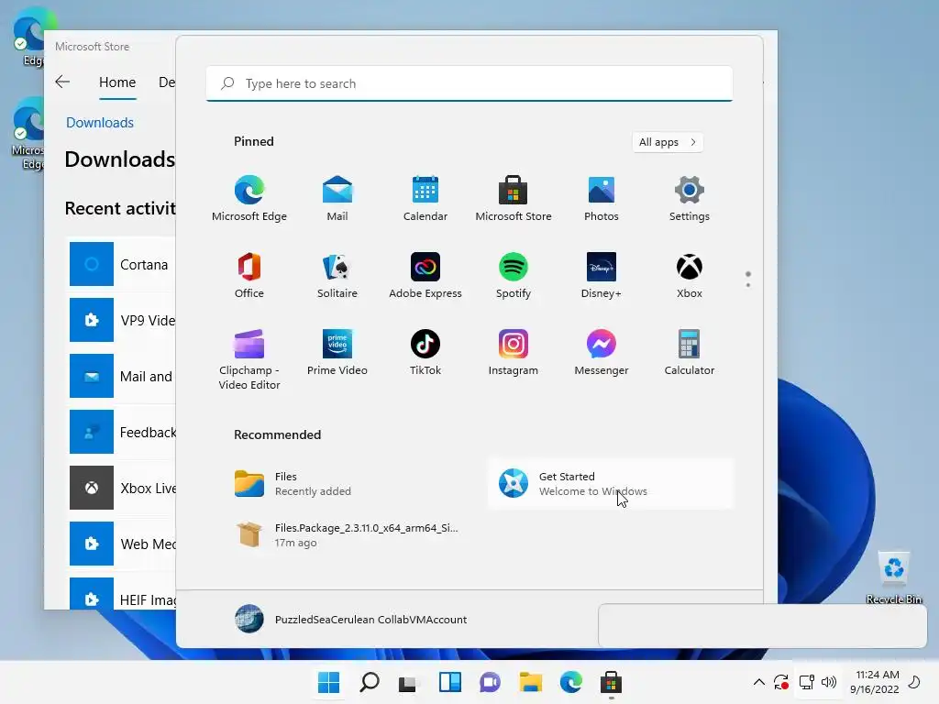Select the Web Media entry in Recent activity
Image resolution: width=939 pixels, height=704 pixels.
point(121,544)
